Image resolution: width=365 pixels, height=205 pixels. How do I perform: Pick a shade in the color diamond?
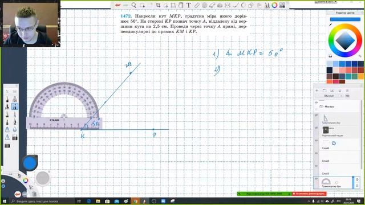click(345, 40)
